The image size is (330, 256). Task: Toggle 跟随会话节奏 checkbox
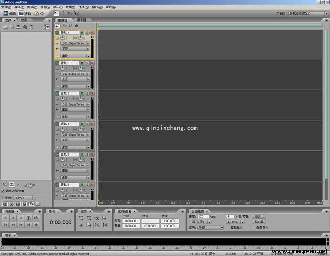(x=3, y=191)
